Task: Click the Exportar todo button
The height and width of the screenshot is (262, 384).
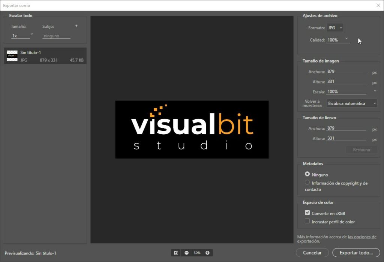Action: click(356, 253)
